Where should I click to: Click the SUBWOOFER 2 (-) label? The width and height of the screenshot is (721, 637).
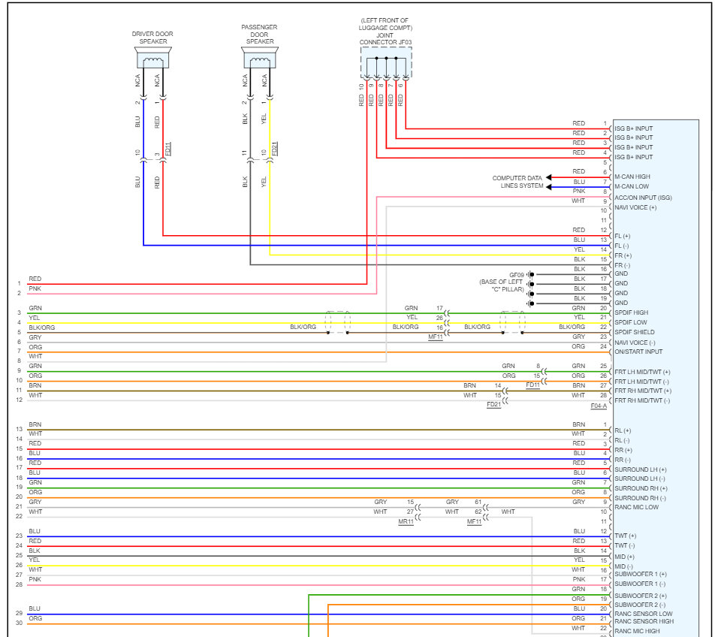[640, 605]
